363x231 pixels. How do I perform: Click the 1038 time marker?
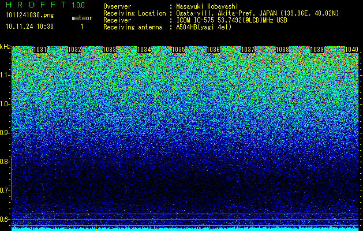[x=283, y=50]
